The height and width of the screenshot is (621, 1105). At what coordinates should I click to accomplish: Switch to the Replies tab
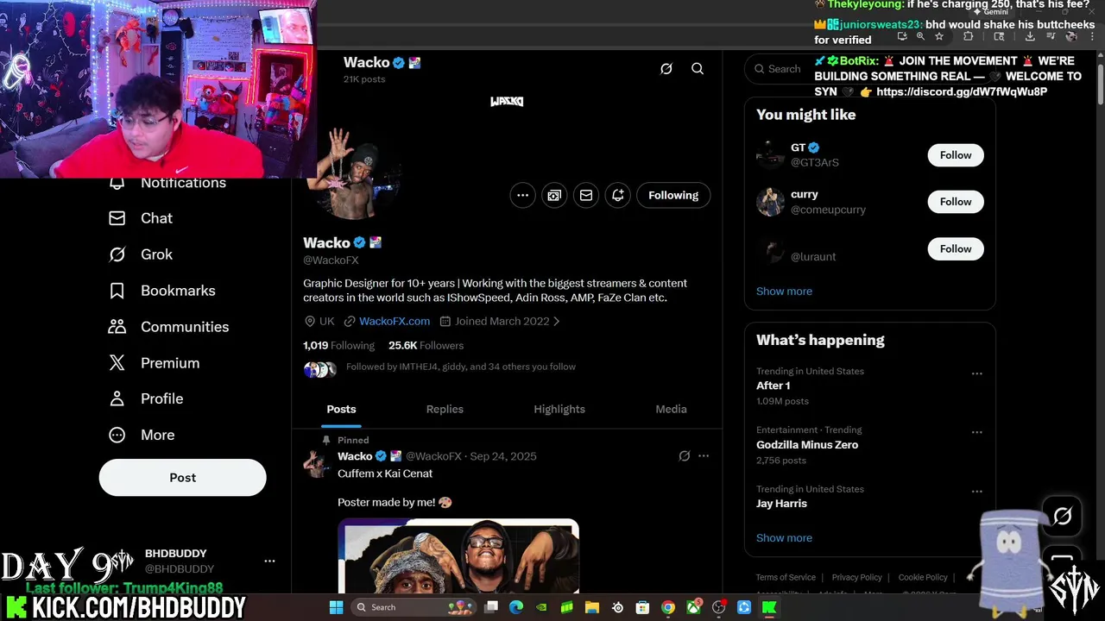click(x=445, y=409)
